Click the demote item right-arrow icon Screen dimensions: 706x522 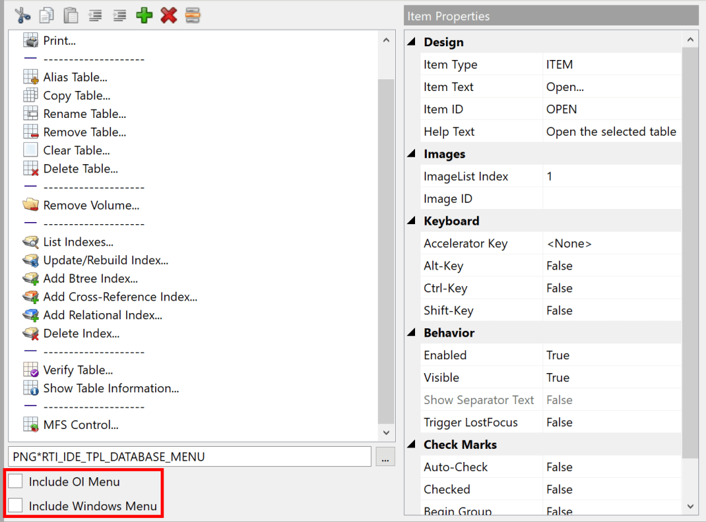pos(119,14)
